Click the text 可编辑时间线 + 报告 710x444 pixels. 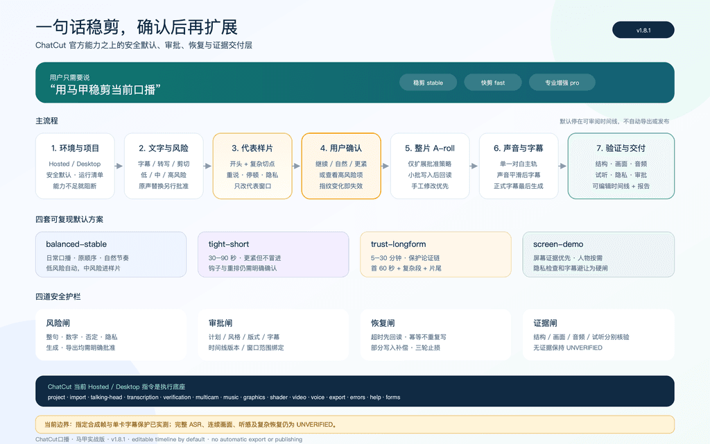pos(621,186)
